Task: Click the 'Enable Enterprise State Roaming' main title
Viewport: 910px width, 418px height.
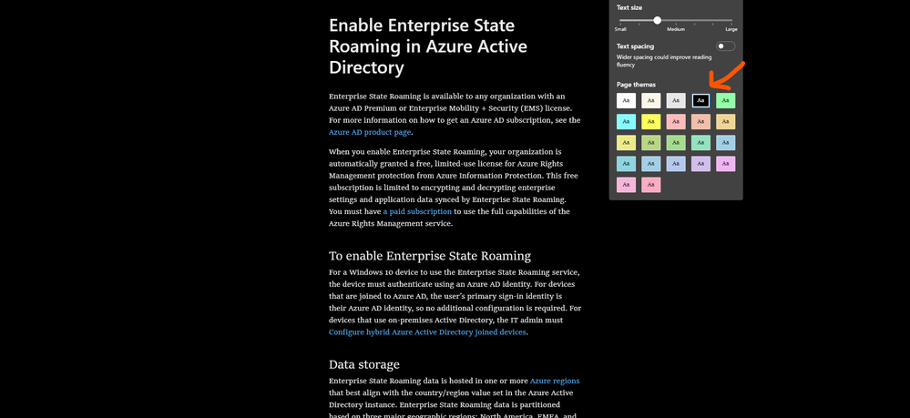Action: click(428, 46)
